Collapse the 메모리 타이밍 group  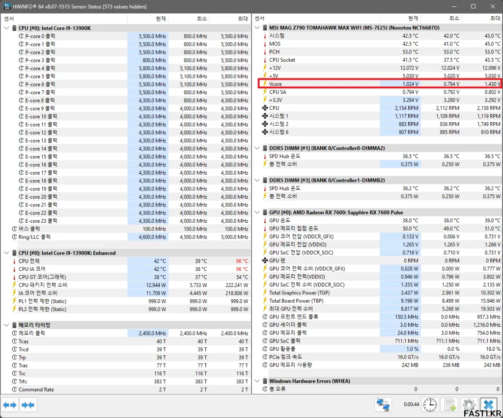pos(6,325)
